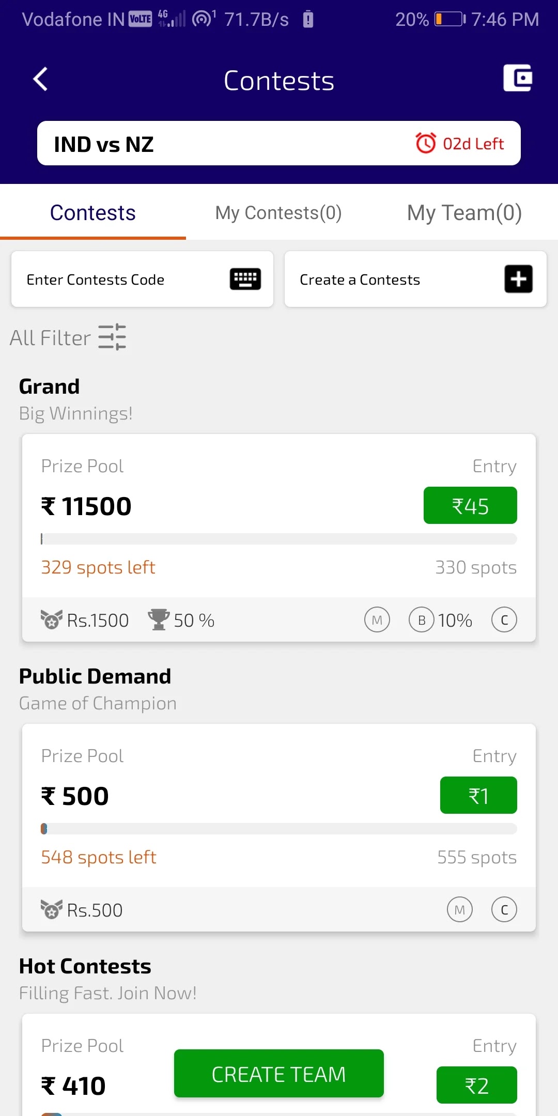Go back using the header arrow
This screenshot has height=1116, width=558.
point(40,79)
